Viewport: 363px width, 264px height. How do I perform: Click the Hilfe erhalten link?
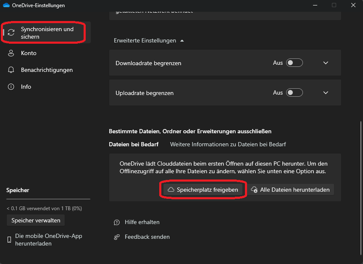click(142, 222)
